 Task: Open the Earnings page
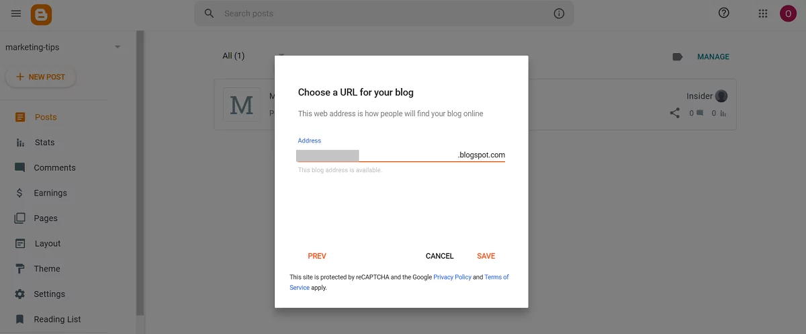pos(50,193)
